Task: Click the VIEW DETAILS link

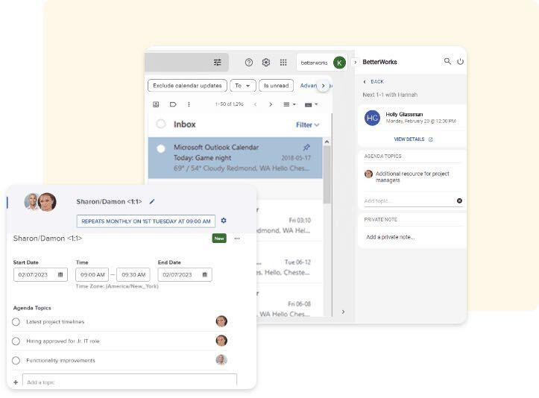Action: 412,139
